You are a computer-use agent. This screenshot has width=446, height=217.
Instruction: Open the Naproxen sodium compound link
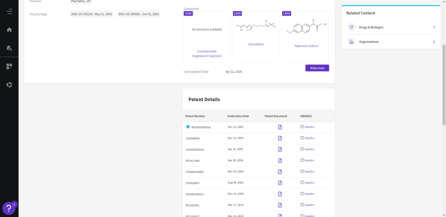point(306,46)
